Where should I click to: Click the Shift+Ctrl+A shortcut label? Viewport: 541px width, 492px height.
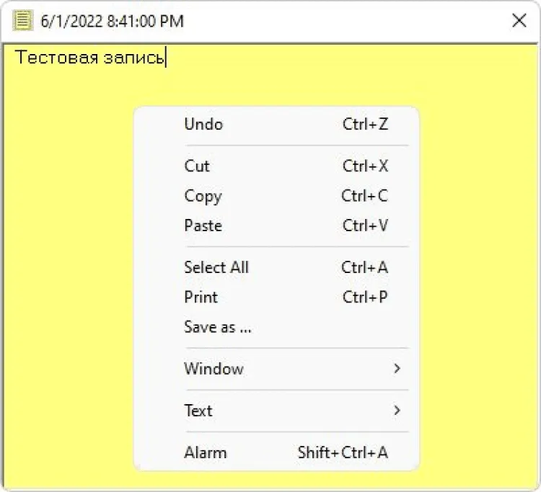[x=343, y=452]
